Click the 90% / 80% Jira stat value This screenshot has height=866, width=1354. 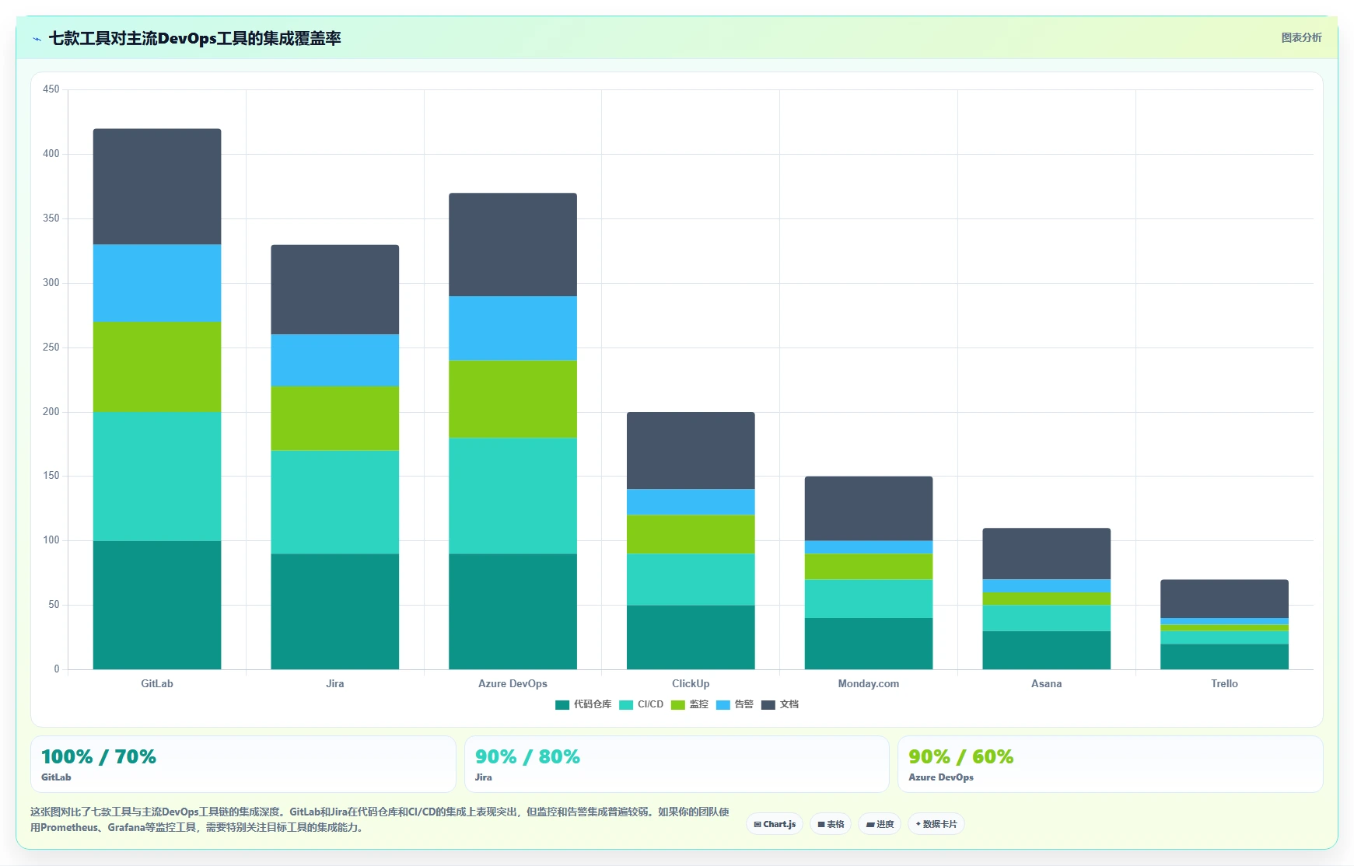[527, 757]
